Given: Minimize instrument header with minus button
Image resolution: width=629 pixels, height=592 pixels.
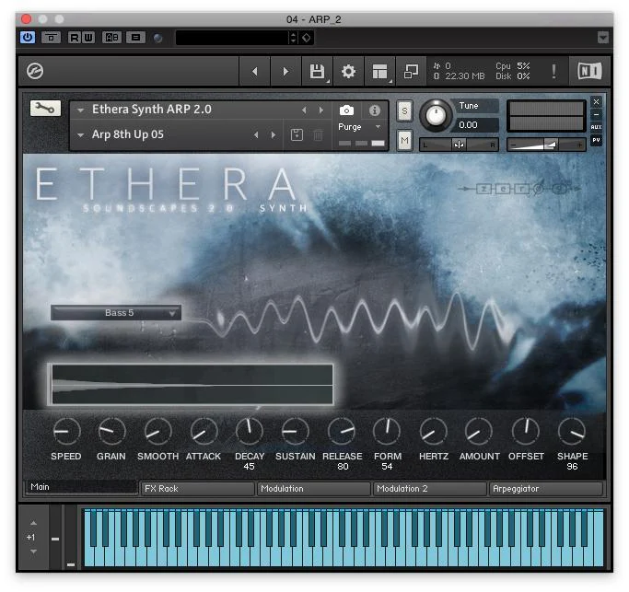Looking at the screenshot, I should [596, 115].
